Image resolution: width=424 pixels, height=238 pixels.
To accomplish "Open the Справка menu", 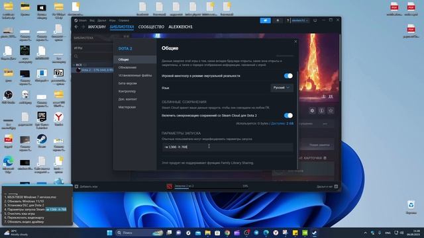I will click(x=124, y=20).
